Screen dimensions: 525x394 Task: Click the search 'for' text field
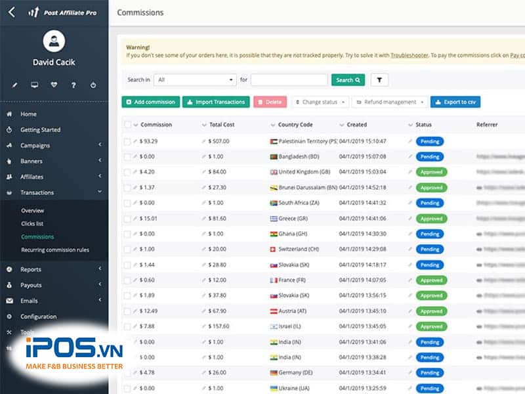click(289, 80)
